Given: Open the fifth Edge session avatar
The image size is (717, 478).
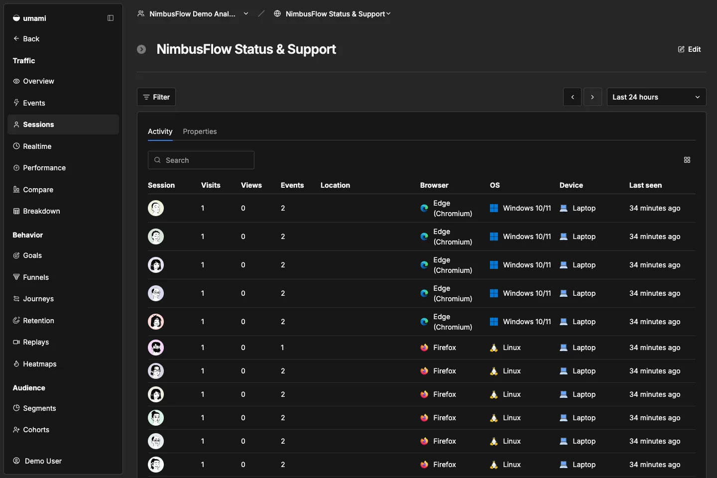Looking at the screenshot, I should click(x=156, y=322).
